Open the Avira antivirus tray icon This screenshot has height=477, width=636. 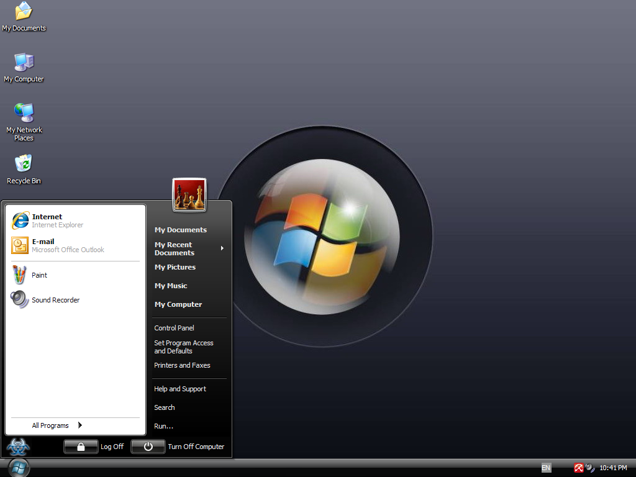click(x=579, y=468)
